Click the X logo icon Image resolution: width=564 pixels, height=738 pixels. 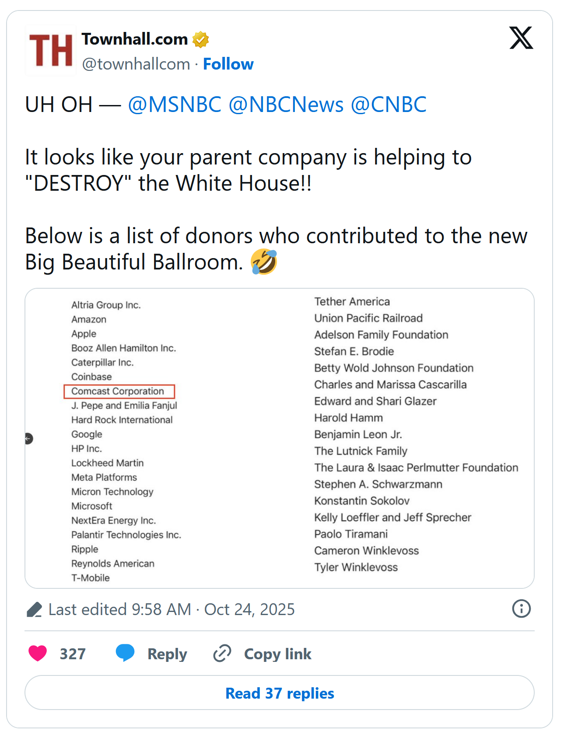521,38
